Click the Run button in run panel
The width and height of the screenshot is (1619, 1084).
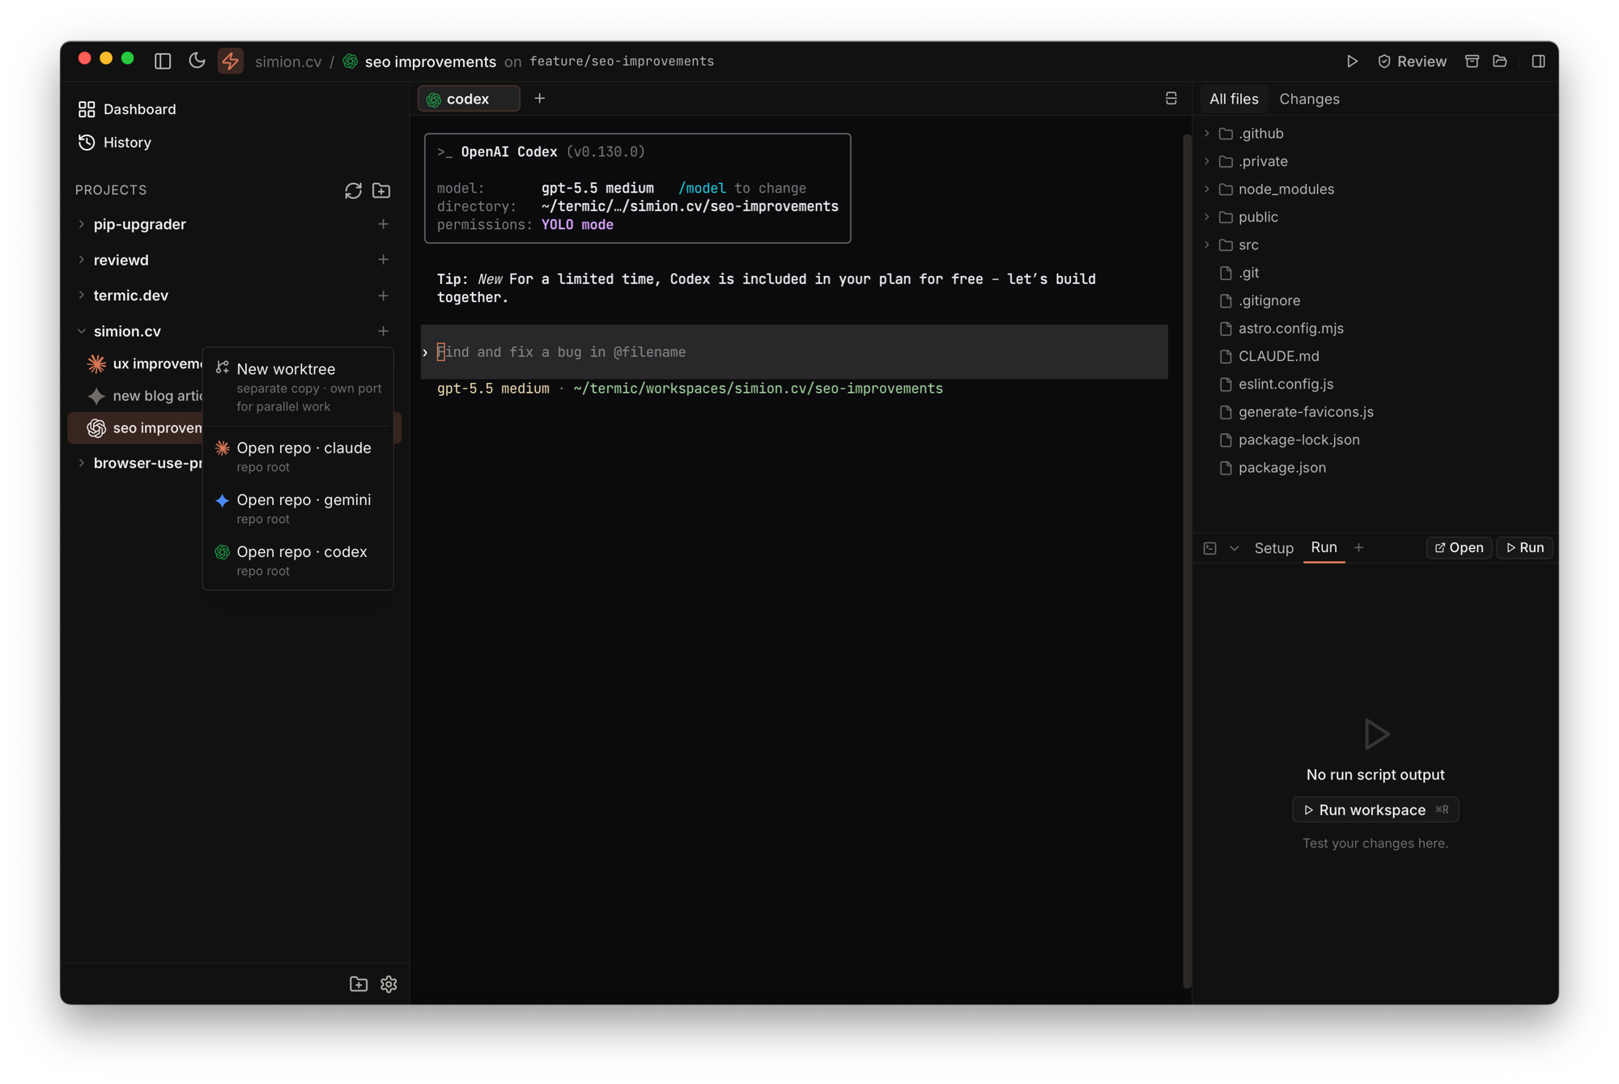click(x=1525, y=548)
